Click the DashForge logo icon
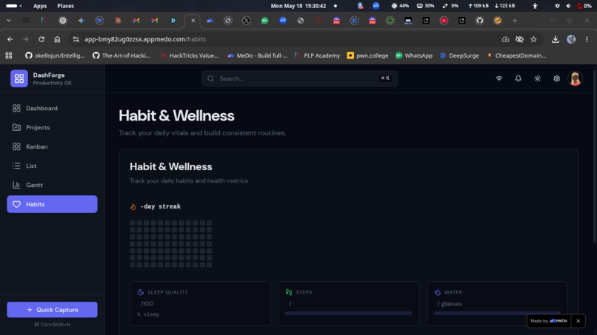Viewport: 597px width, 335px height. [x=19, y=78]
